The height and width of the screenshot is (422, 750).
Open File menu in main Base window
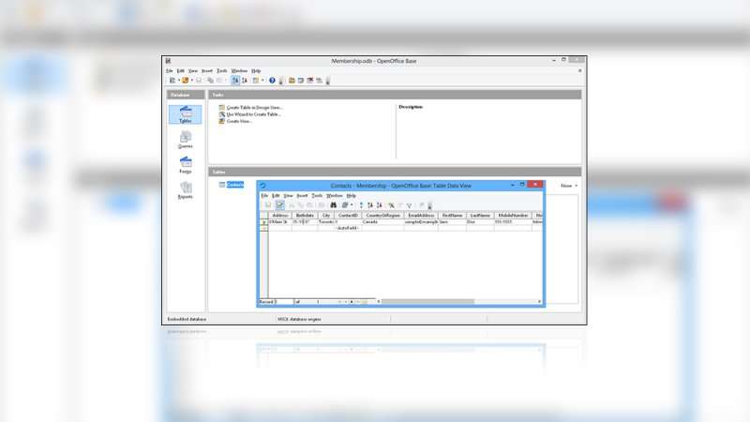tap(170, 71)
